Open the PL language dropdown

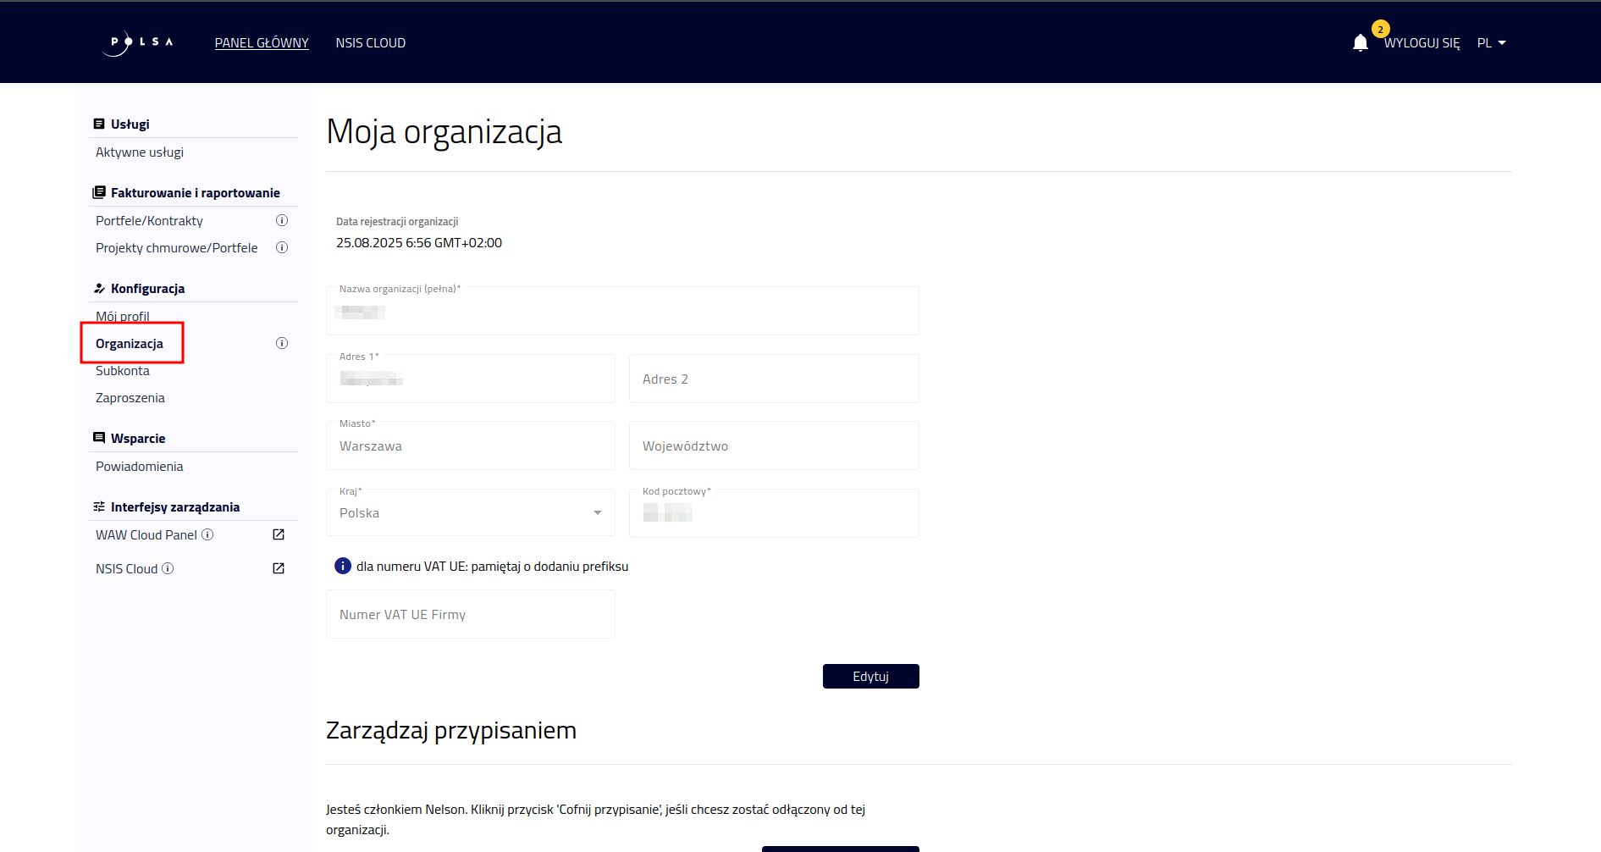click(1491, 42)
